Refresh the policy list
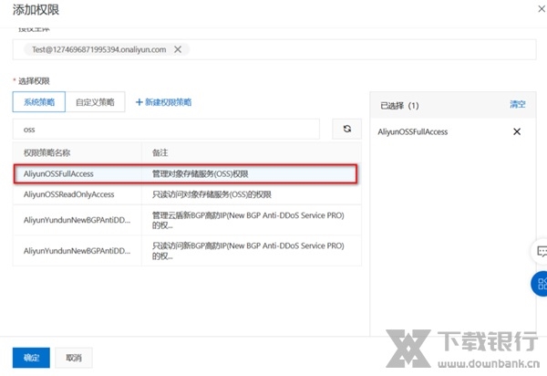547x376 pixels. (346, 129)
